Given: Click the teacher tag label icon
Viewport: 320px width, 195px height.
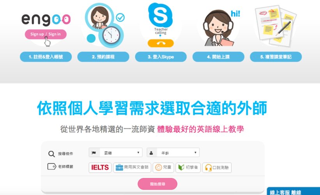Looking at the screenshot, I should (x=51, y=167).
